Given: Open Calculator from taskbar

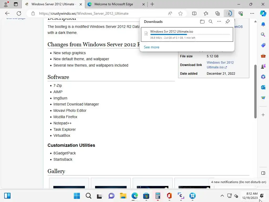Looking at the screenshot, I should click(x=158, y=196).
